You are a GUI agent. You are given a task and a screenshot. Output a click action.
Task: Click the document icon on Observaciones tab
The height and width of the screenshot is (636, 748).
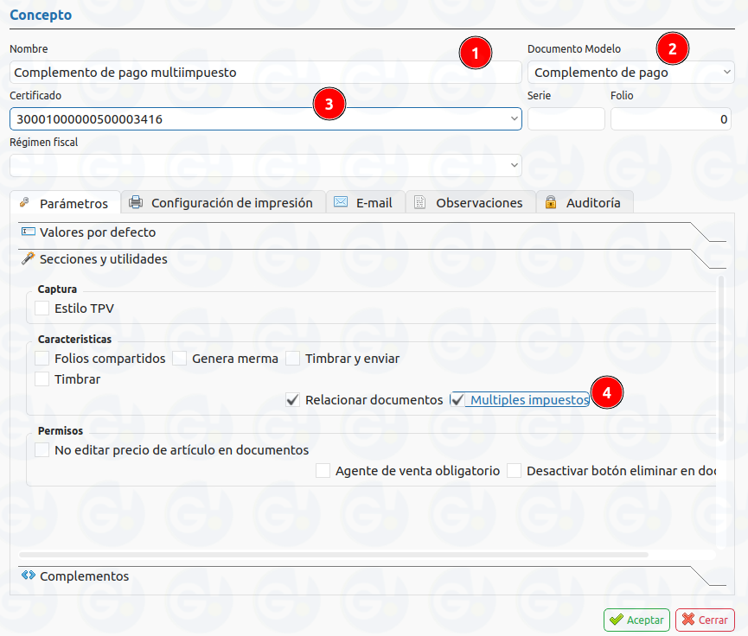coord(419,202)
